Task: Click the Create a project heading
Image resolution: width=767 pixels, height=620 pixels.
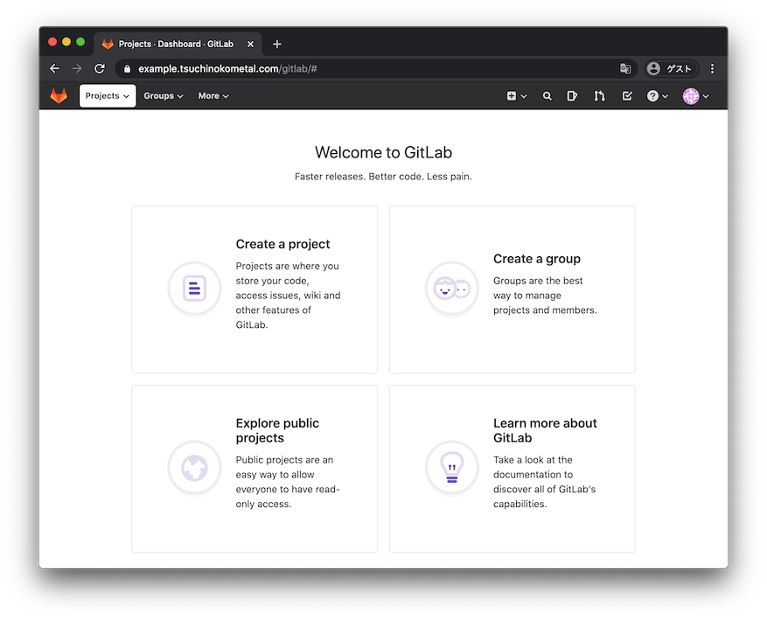Action: click(x=282, y=244)
